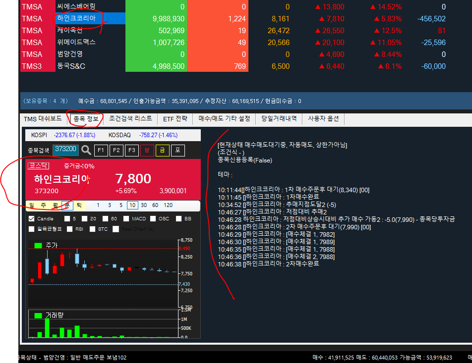Open the 당일거래내역 tab
Screen dimensions: 472x363
279,119
